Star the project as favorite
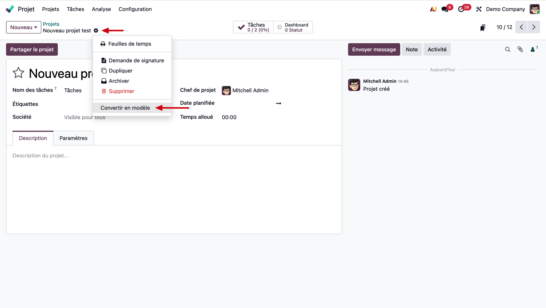 click(18, 73)
